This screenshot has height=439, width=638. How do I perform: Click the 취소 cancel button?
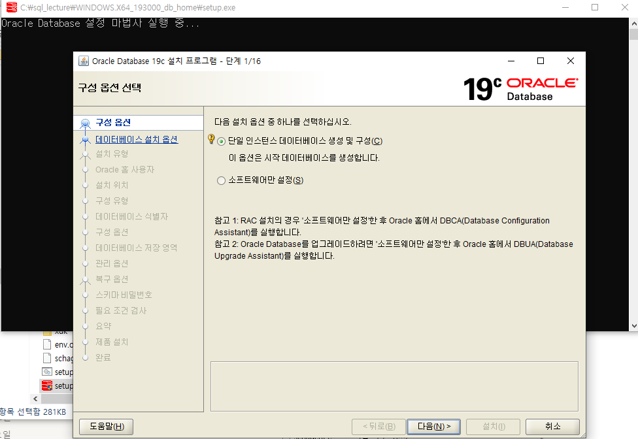[x=552, y=427]
